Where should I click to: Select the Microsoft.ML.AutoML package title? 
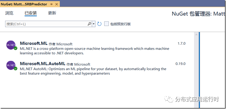click(43, 64)
